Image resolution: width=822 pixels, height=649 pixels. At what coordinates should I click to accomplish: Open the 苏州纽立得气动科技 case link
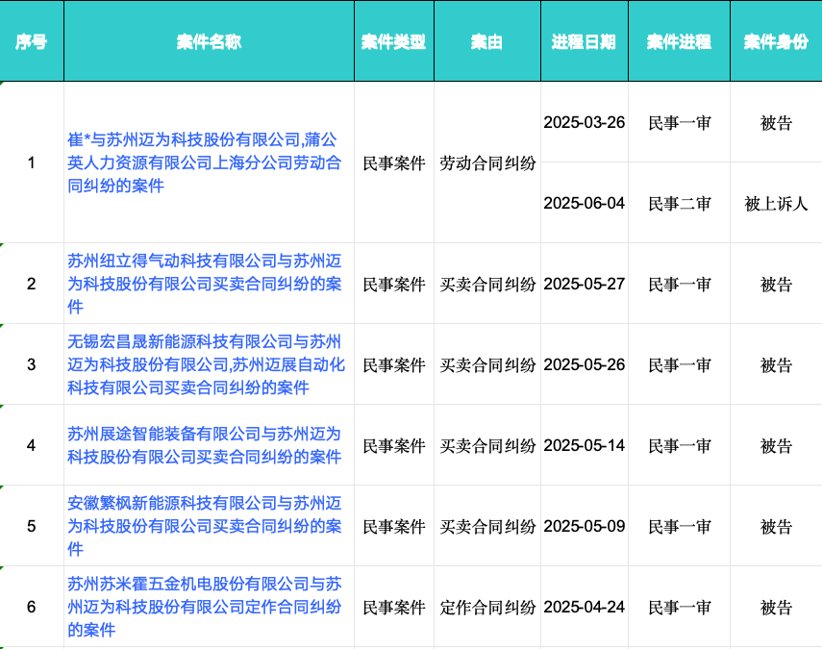pos(205,284)
